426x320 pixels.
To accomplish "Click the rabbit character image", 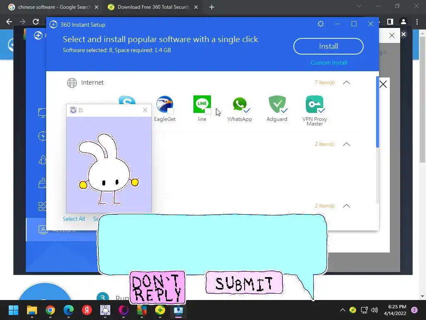I will pyautogui.click(x=108, y=169).
